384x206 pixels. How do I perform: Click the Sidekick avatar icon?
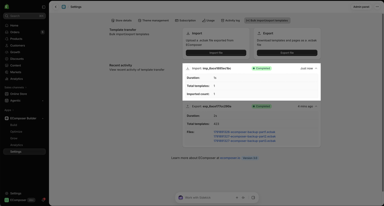click(180, 198)
